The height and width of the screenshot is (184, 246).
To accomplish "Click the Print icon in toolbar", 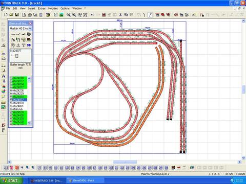I will point(30,15).
